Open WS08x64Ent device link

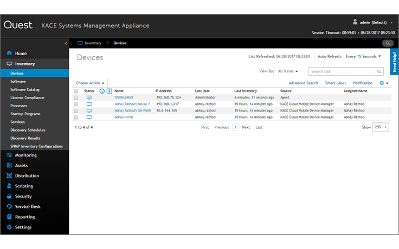pyautogui.click(x=124, y=97)
